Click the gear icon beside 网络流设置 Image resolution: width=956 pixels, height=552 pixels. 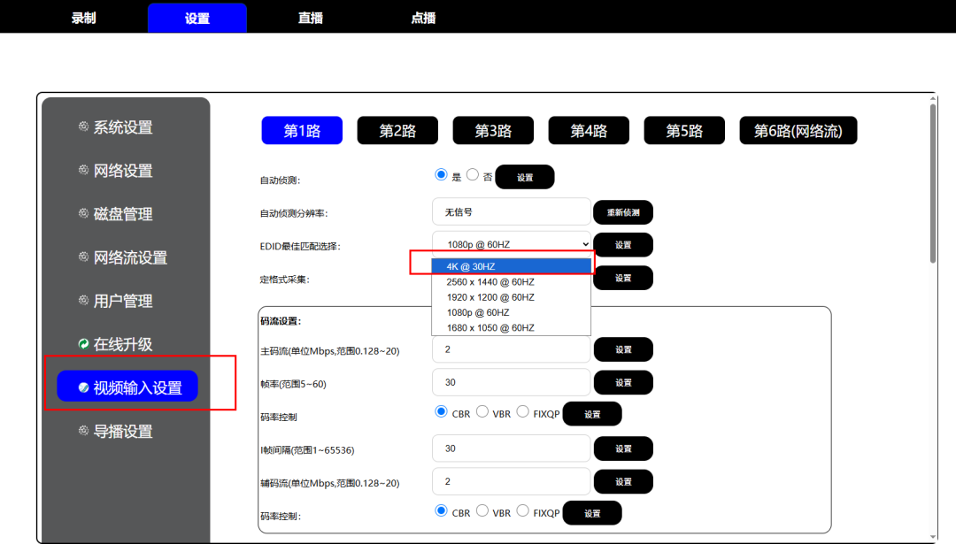click(85, 257)
